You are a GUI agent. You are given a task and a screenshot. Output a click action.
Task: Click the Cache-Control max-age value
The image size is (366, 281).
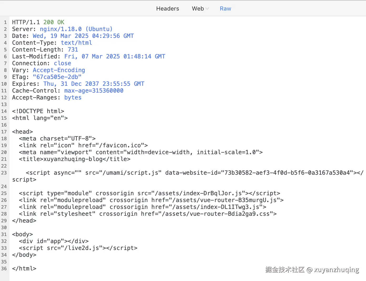(94, 91)
